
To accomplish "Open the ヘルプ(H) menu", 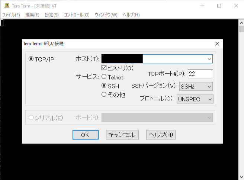I will 131,15.
